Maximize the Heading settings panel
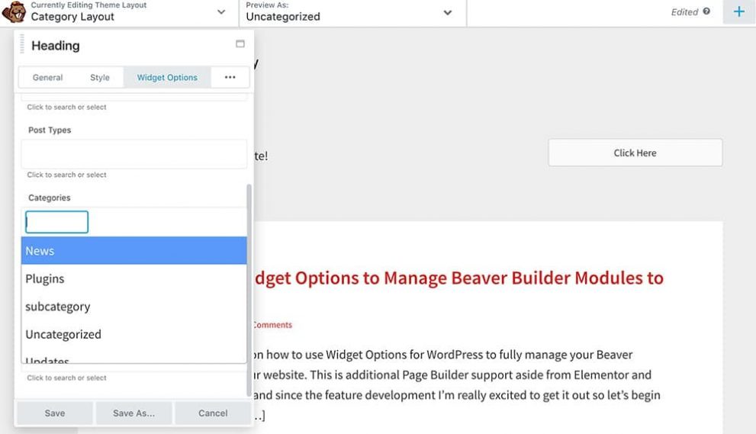The width and height of the screenshot is (756, 434). [x=240, y=44]
